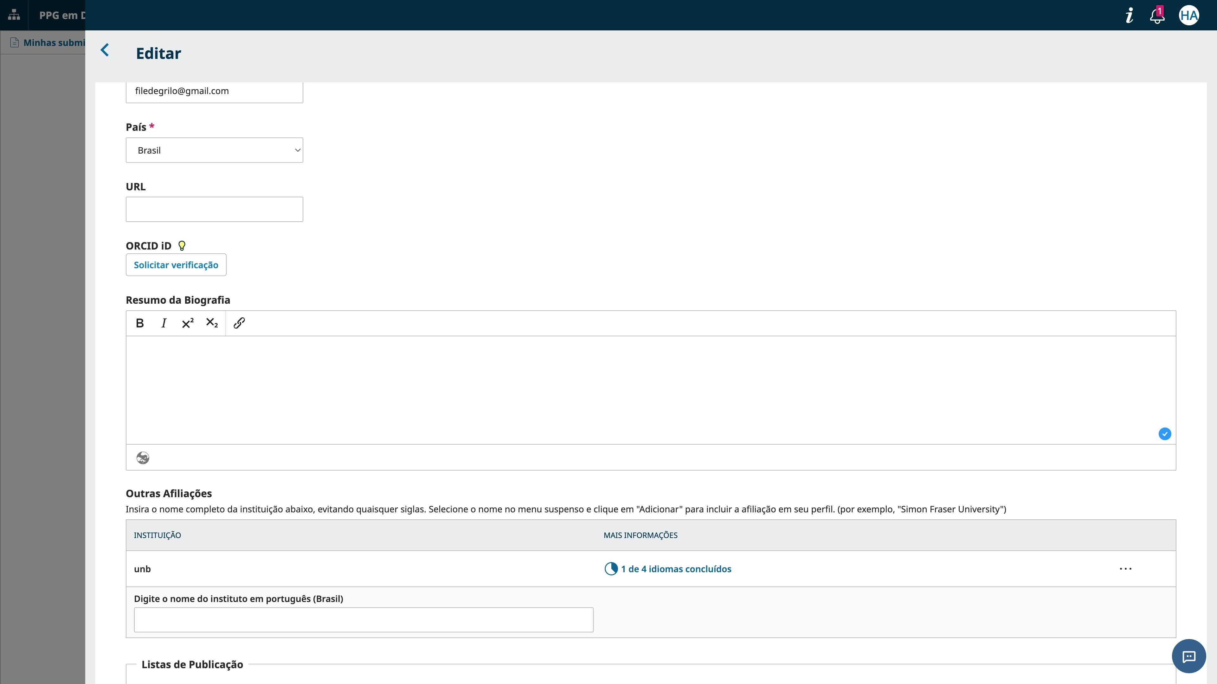Open notifications bell icon
The width and height of the screenshot is (1217, 684).
coord(1156,16)
